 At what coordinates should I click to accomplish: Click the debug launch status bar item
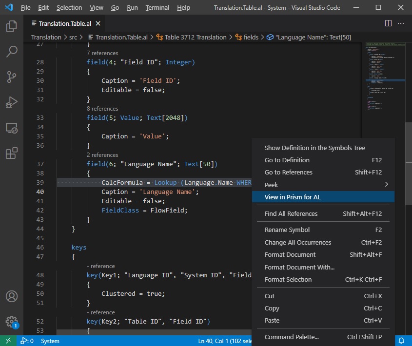(27, 341)
